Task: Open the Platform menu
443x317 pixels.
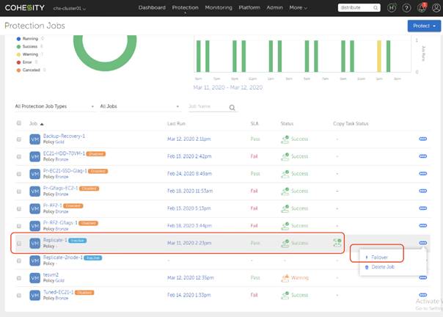Action: (249, 7)
